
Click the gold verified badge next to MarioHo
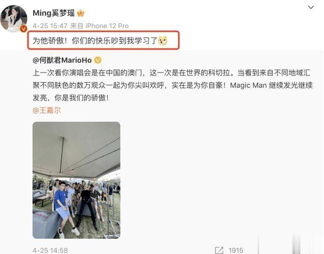click(x=98, y=60)
